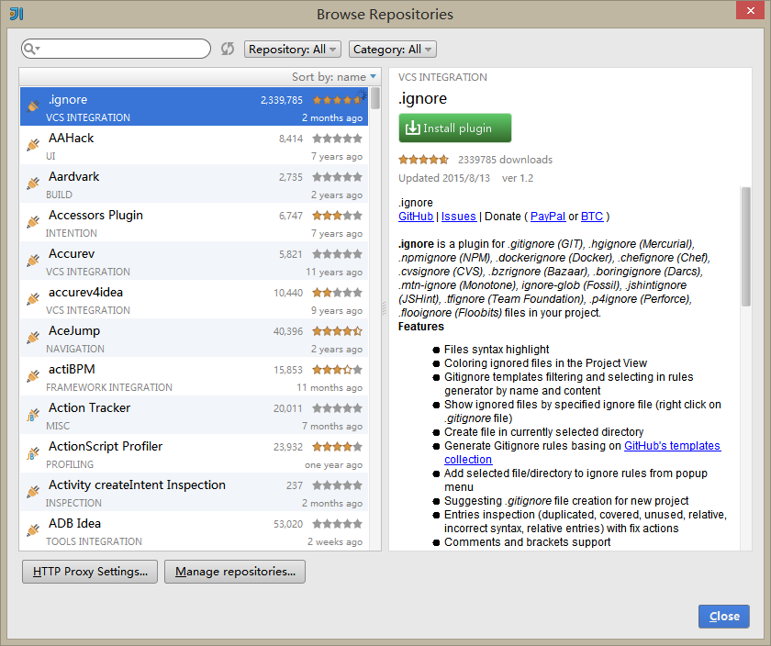Click the JetBrains plugin icon beside ActionScript Profiler
Screen dimensions: 771x646
coord(33,452)
